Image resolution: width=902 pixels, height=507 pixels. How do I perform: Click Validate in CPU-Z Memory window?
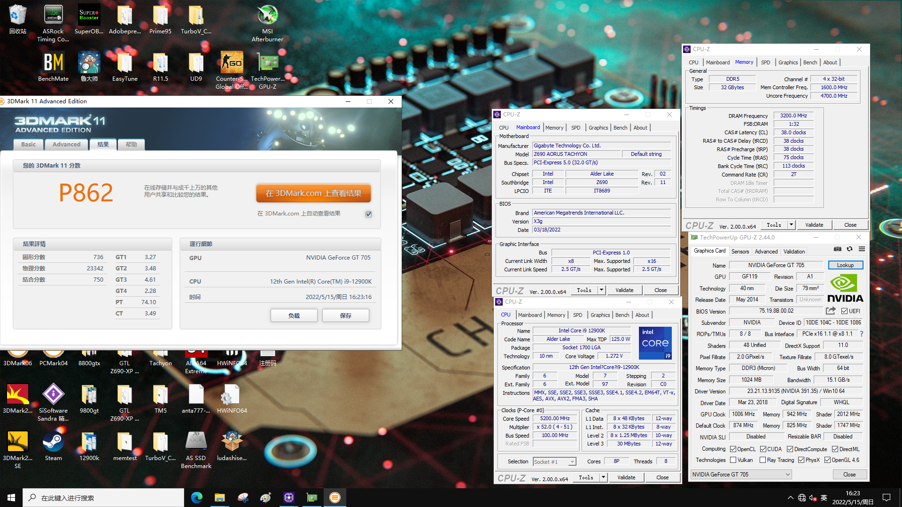[x=814, y=225]
